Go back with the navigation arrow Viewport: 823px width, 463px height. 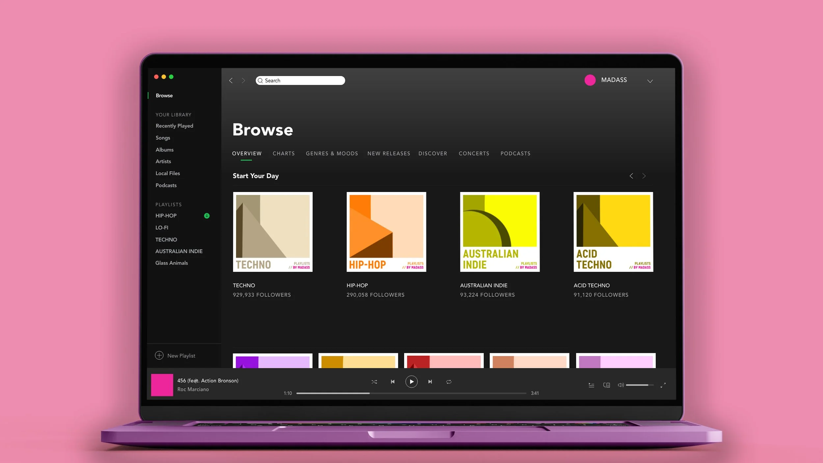click(x=231, y=80)
